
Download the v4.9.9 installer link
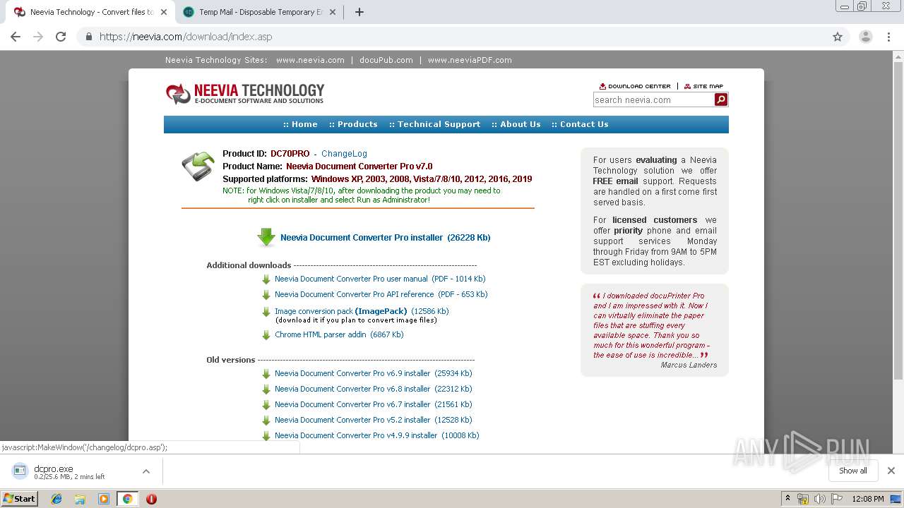(376, 436)
